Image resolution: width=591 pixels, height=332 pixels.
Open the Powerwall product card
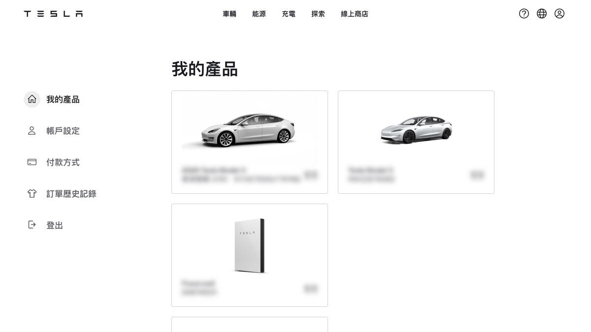pos(250,255)
